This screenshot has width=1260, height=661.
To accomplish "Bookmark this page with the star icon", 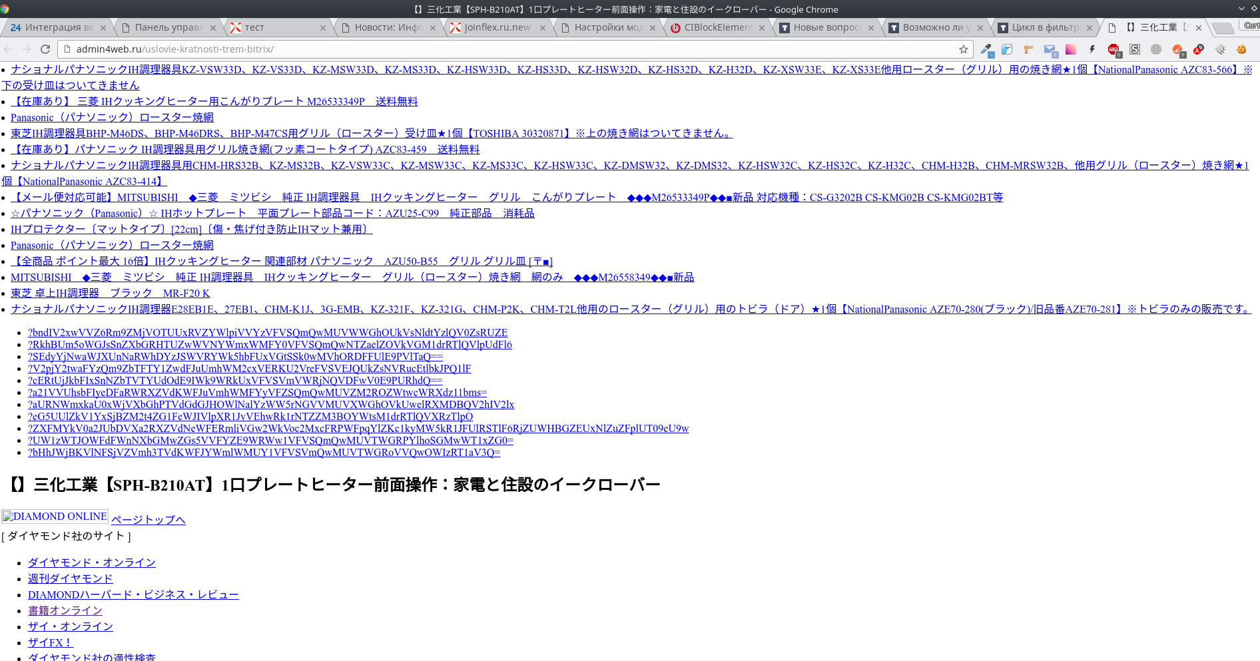I will point(963,49).
